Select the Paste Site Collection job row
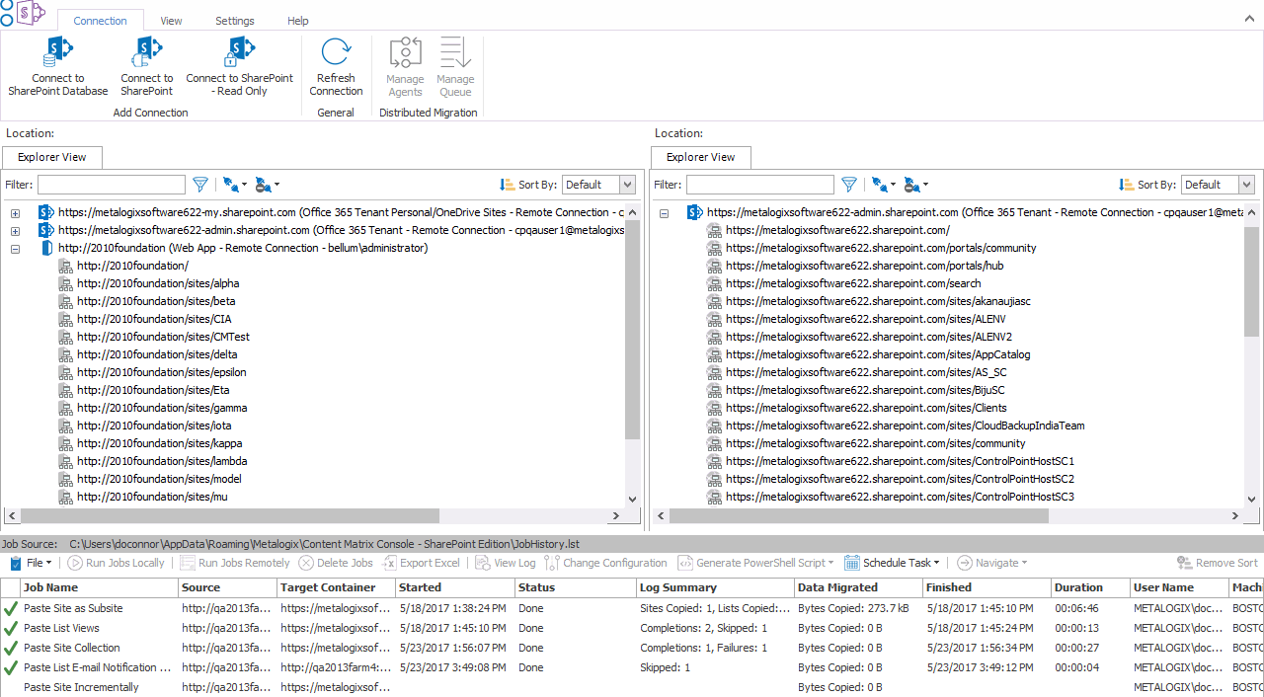Image resolution: width=1264 pixels, height=697 pixels. [x=72, y=648]
